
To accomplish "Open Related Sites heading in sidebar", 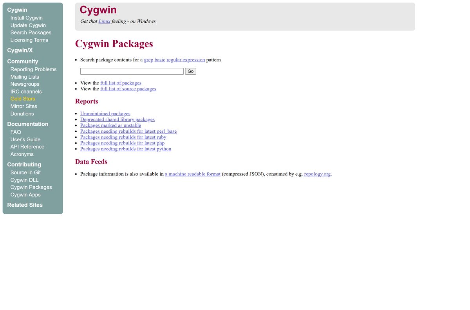I will [x=25, y=205].
